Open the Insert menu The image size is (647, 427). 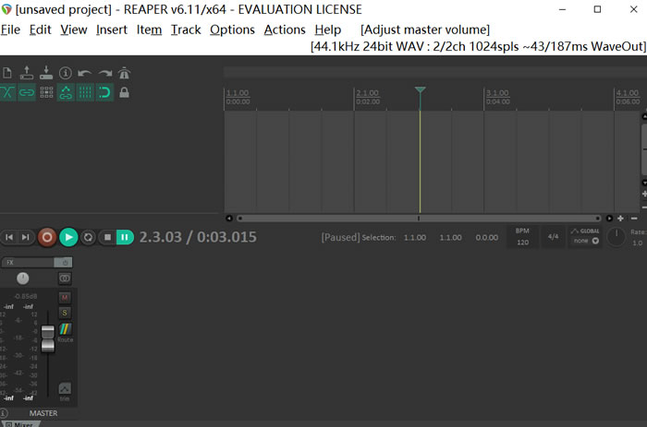[x=112, y=30]
